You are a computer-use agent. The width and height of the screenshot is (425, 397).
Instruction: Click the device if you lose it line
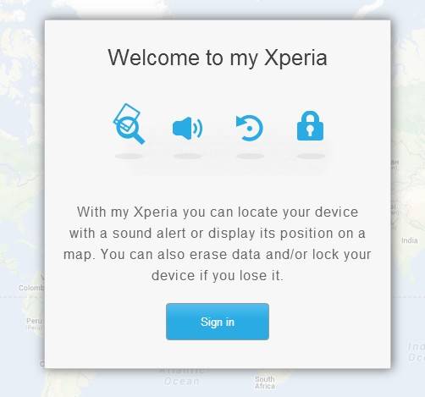click(218, 275)
